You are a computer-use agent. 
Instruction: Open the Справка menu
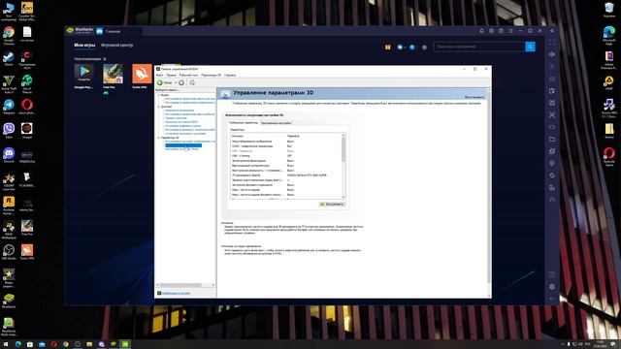coord(230,75)
